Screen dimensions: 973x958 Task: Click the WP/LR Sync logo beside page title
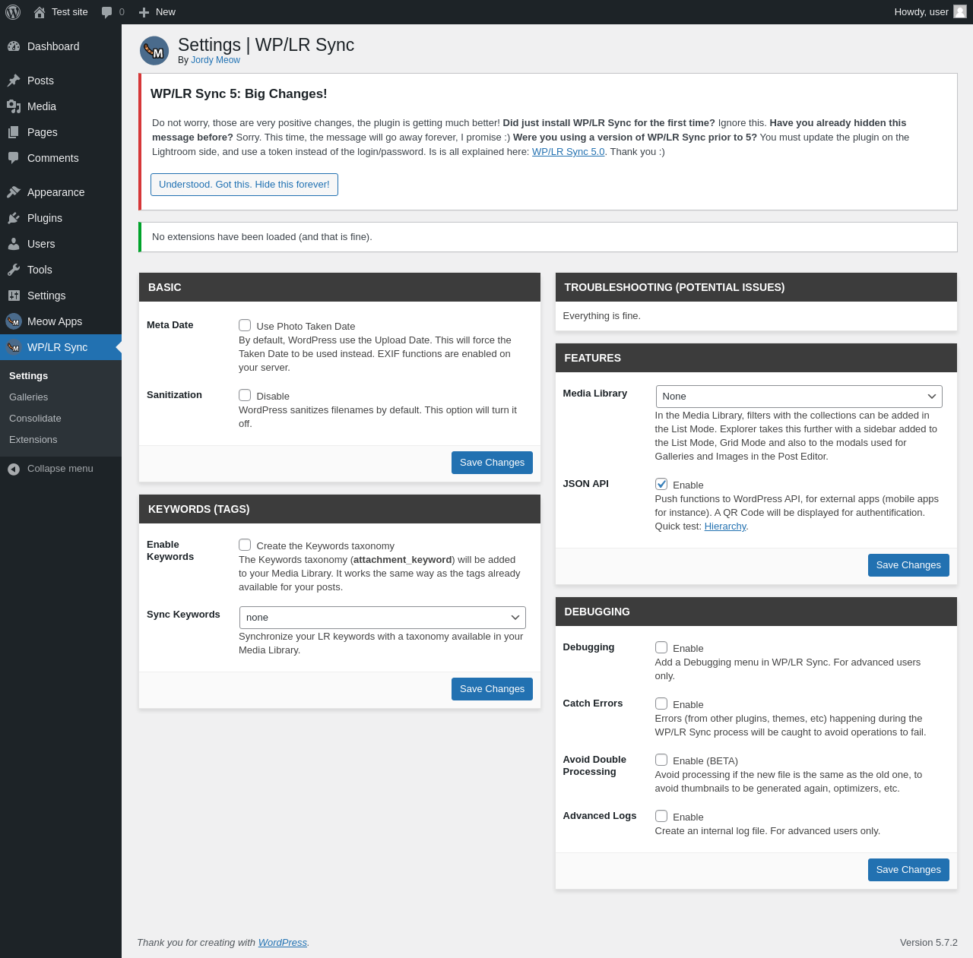[x=154, y=51]
